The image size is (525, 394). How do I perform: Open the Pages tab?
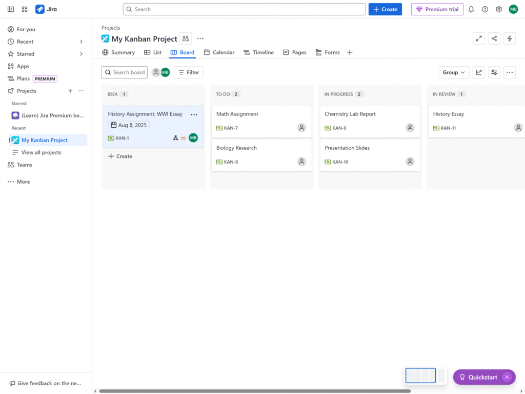pos(295,52)
